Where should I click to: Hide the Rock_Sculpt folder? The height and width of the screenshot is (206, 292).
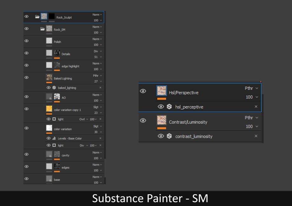tap(26, 16)
